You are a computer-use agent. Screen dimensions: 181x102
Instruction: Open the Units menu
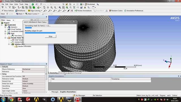point(16,4)
